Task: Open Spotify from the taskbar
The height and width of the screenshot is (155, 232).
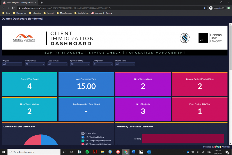Action: click(87, 152)
